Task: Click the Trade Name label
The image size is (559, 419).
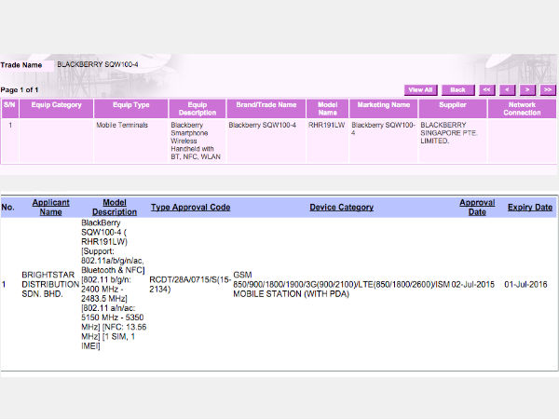Action: 21,65
